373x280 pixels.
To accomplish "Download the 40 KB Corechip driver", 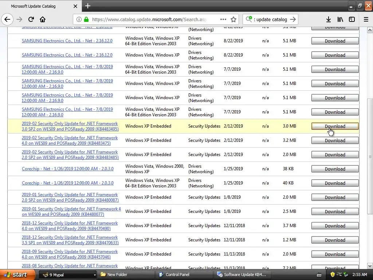I will pos(335,183).
